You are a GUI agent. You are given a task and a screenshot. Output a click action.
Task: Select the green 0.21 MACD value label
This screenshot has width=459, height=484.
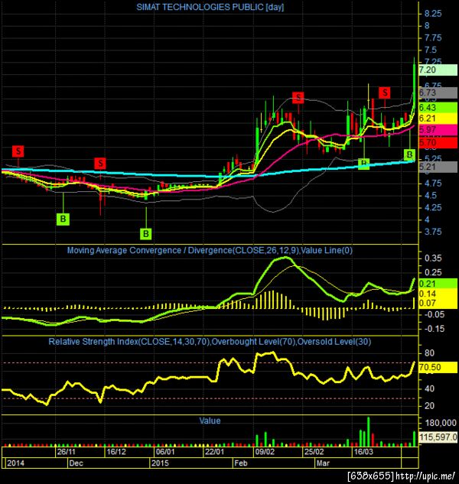[x=438, y=284]
